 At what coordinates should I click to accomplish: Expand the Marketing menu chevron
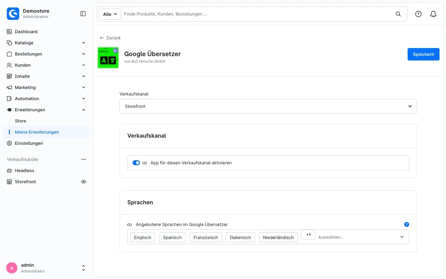coord(84,87)
